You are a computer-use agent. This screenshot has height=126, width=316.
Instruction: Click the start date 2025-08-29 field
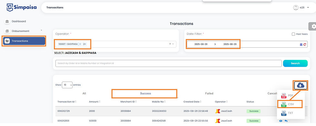[201, 44]
